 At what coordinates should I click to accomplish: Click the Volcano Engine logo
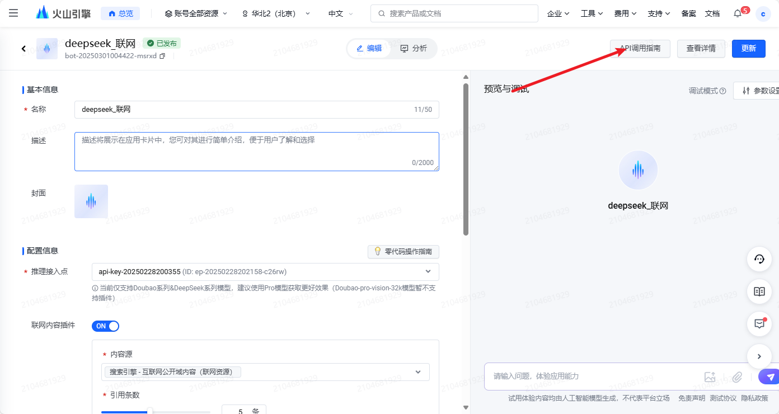(63, 13)
